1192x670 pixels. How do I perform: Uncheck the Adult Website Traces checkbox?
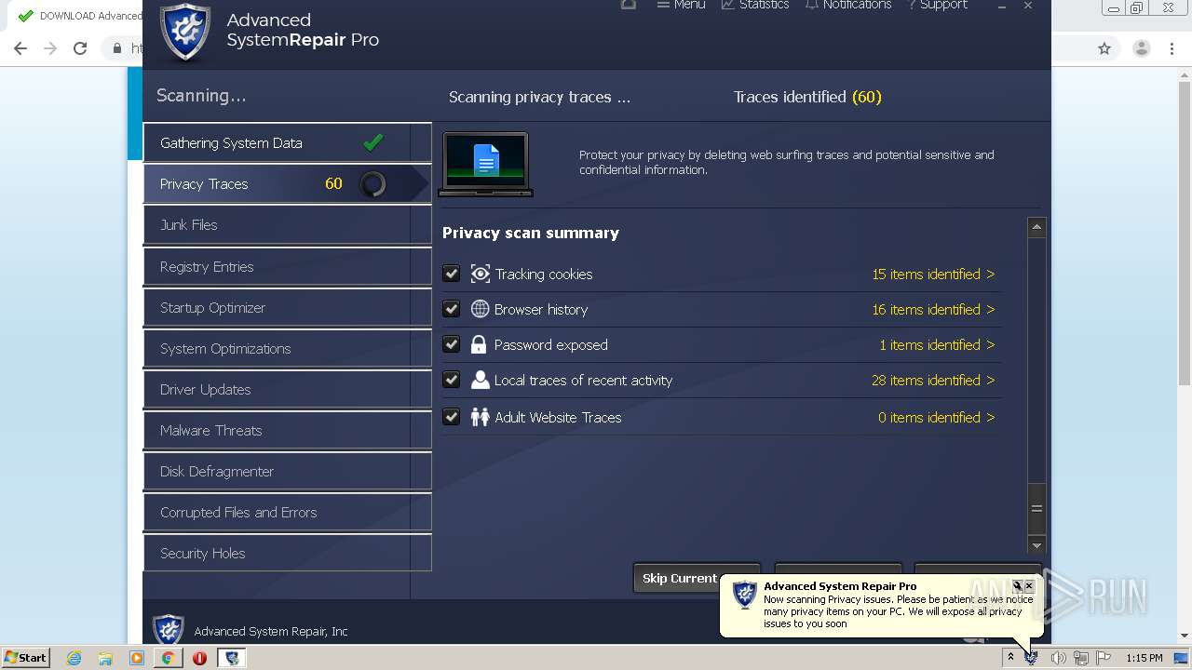(452, 417)
